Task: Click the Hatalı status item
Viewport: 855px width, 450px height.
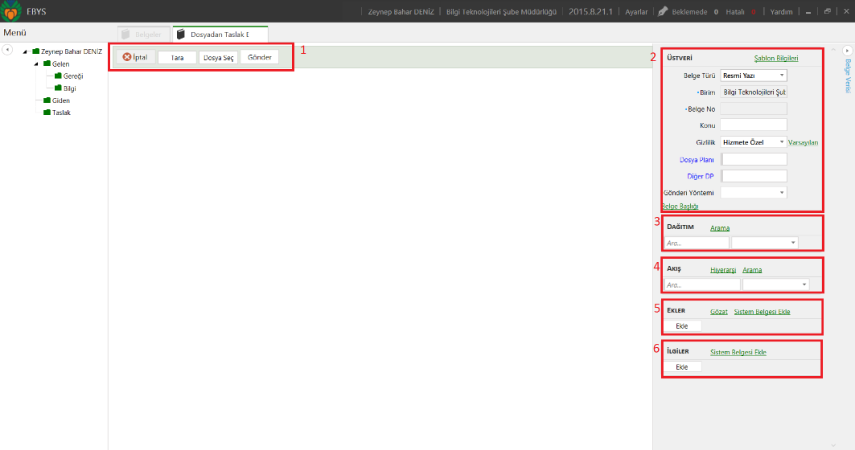Action: click(735, 11)
